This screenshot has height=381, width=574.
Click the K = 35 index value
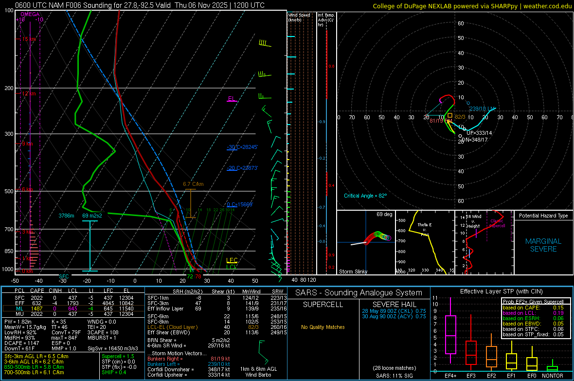[58, 322]
